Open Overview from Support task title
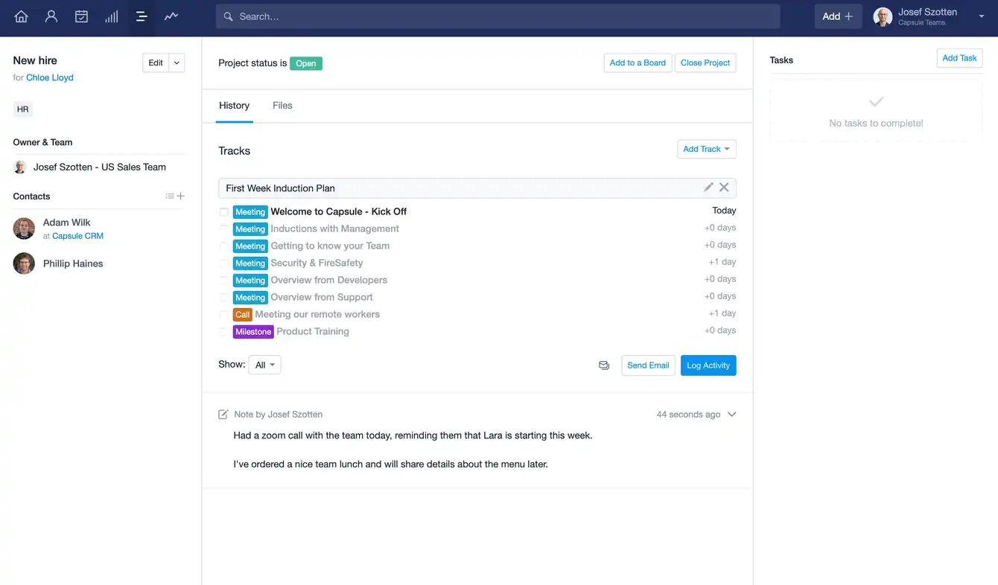 coord(322,297)
